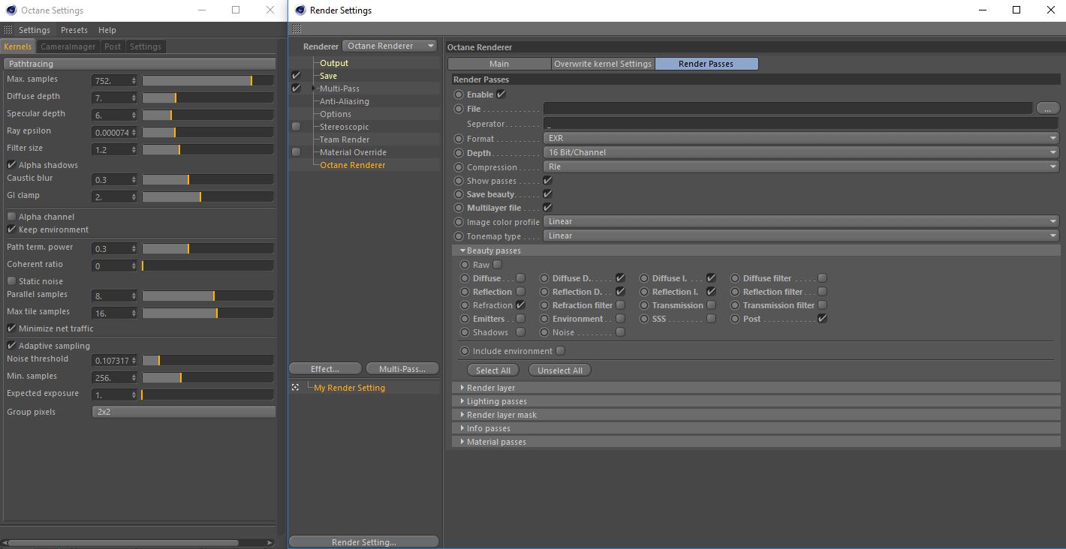Open the Renderer dropdown
This screenshot has width=1066, height=549.
[390, 46]
